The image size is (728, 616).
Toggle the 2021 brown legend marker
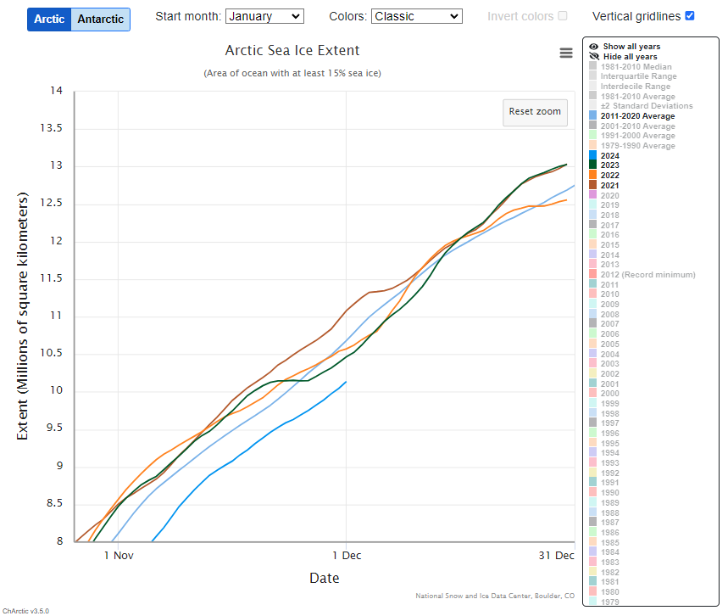(593, 185)
